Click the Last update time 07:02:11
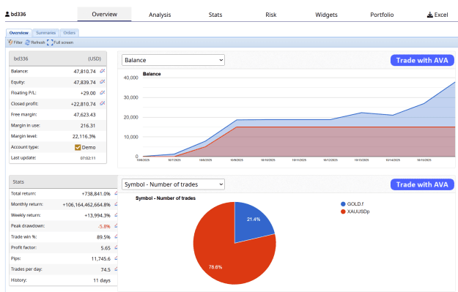 [88, 158]
